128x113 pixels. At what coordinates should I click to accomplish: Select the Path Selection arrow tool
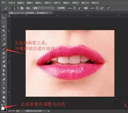[4, 88]
